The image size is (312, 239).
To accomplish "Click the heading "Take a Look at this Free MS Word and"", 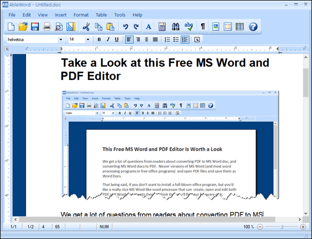I will (x=165, y=63).
